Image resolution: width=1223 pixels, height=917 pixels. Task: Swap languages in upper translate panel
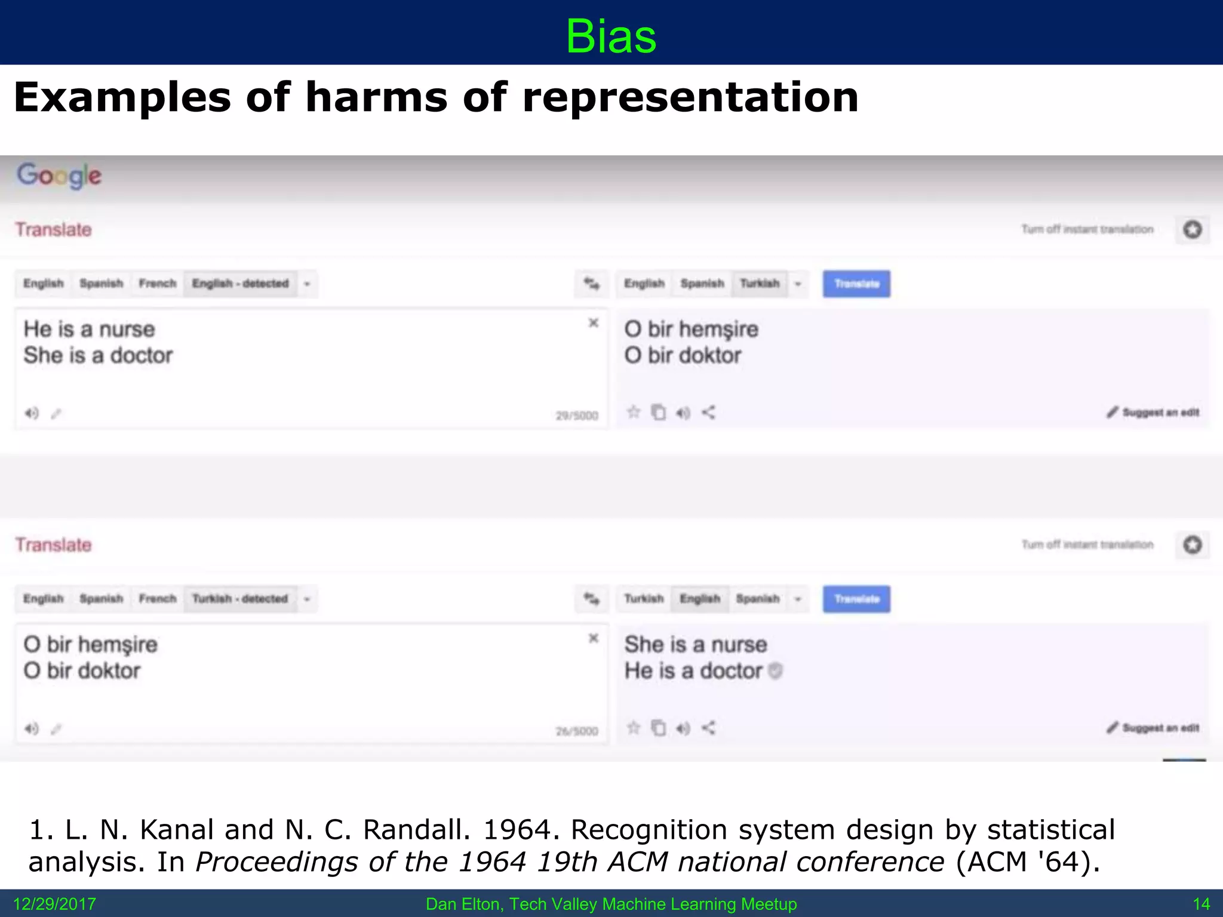(591, 284)
